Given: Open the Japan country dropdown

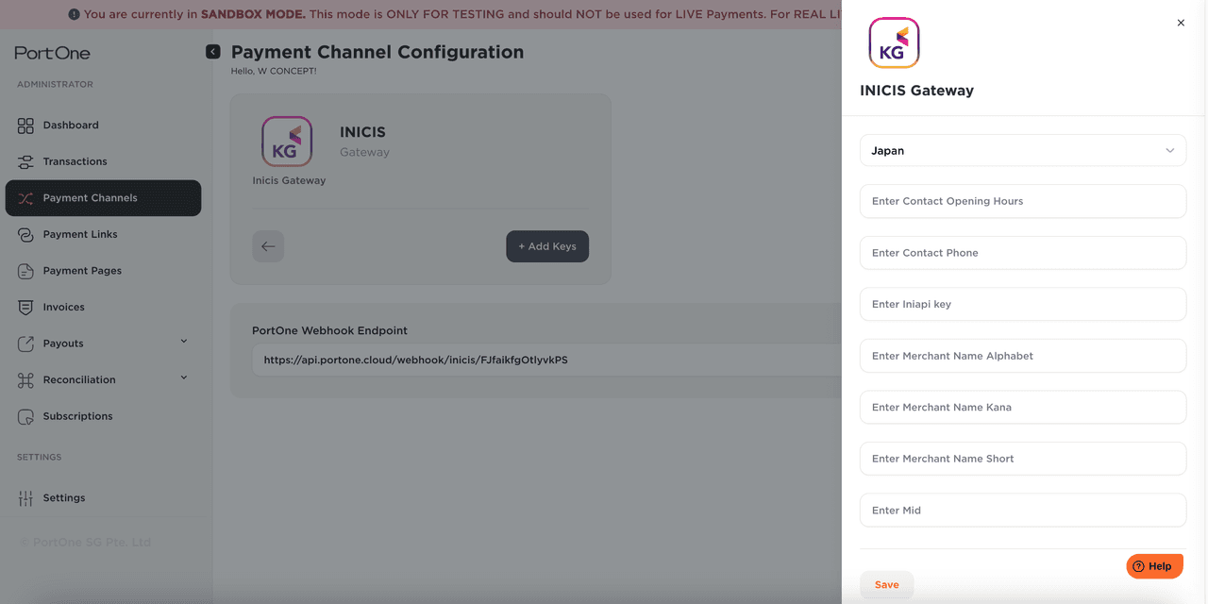Looking at the screenshot, I should click(1022, 150).
